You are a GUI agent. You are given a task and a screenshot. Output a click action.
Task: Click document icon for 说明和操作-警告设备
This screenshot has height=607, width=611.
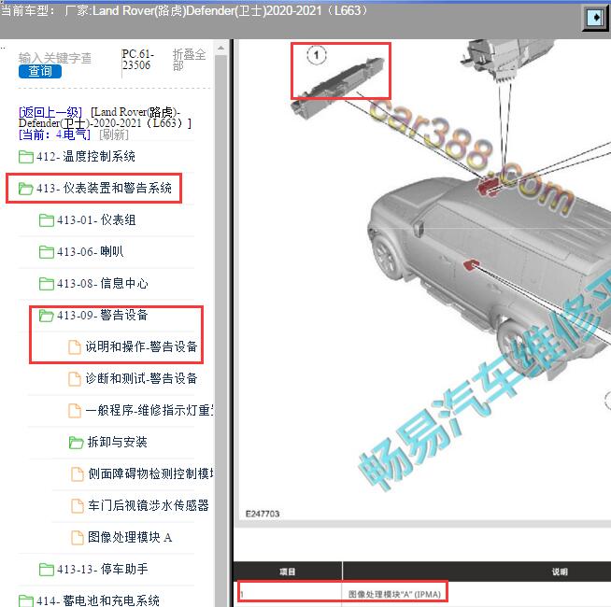75,347
